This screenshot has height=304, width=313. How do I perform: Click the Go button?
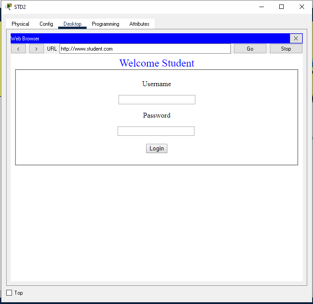[x=250, y=49]
